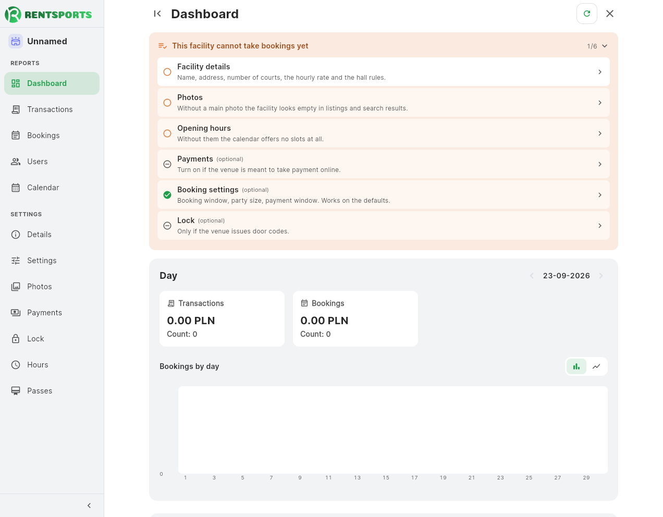Expand the Opening hours step chevron
Viewport: 663px width, 517px height.
tap(600, 133)
